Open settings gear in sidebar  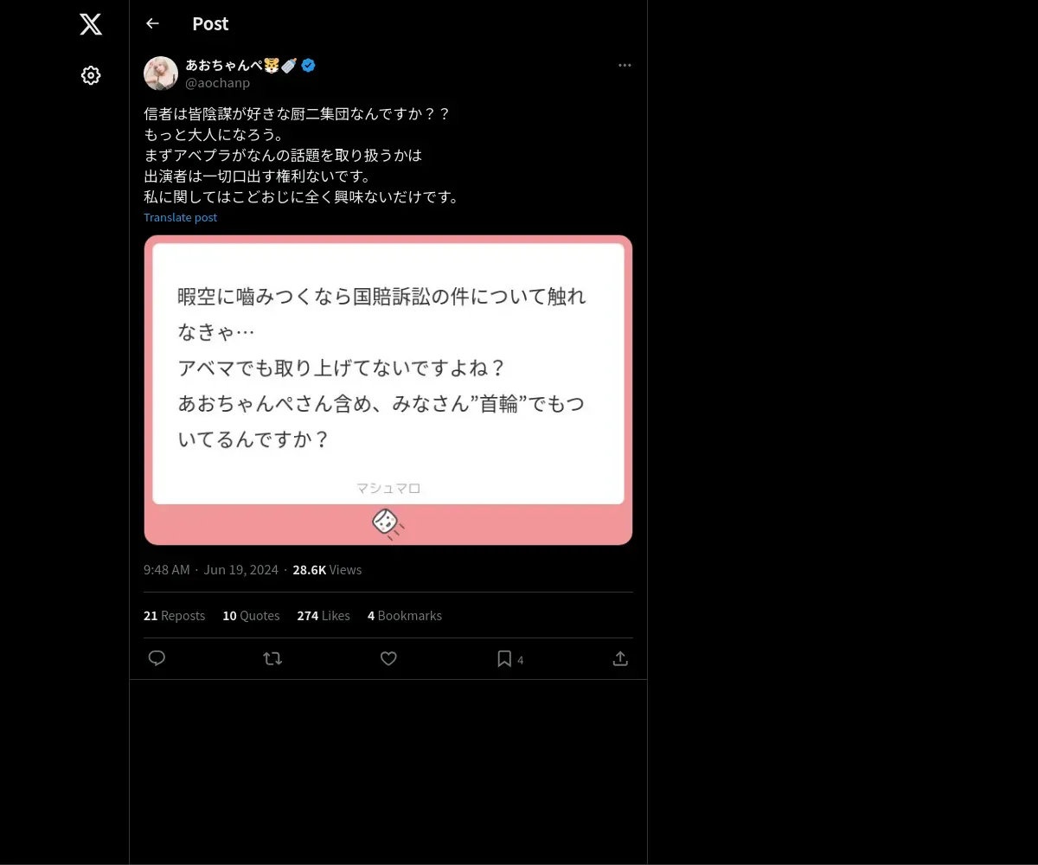(x=91, y=75)
